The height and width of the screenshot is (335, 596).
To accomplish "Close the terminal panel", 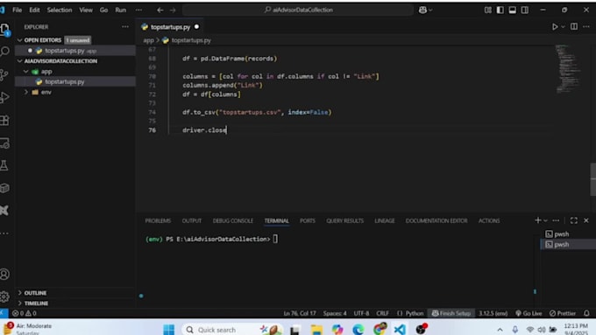I will 586,220.
